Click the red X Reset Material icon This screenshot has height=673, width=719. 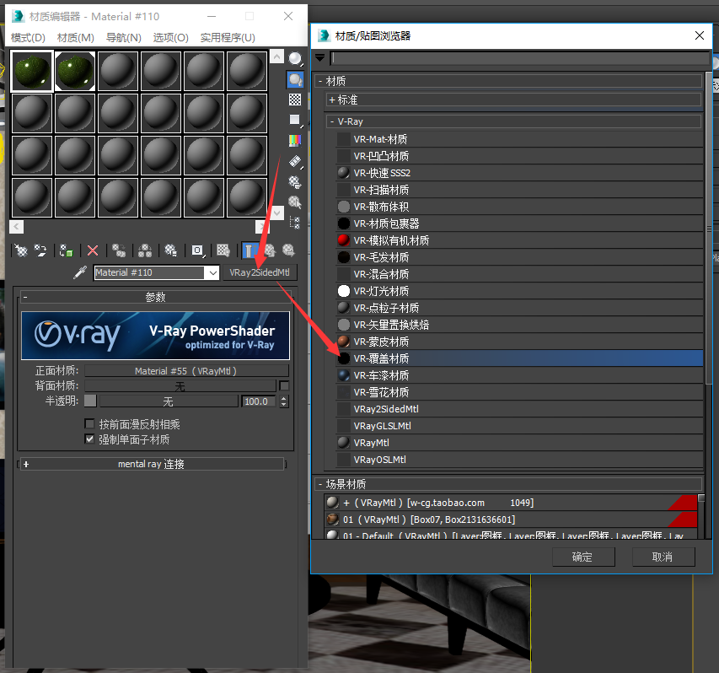[x=93, y=250]
